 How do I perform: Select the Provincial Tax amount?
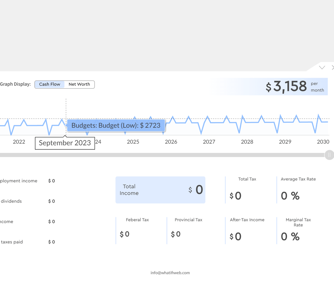[176, 234]
